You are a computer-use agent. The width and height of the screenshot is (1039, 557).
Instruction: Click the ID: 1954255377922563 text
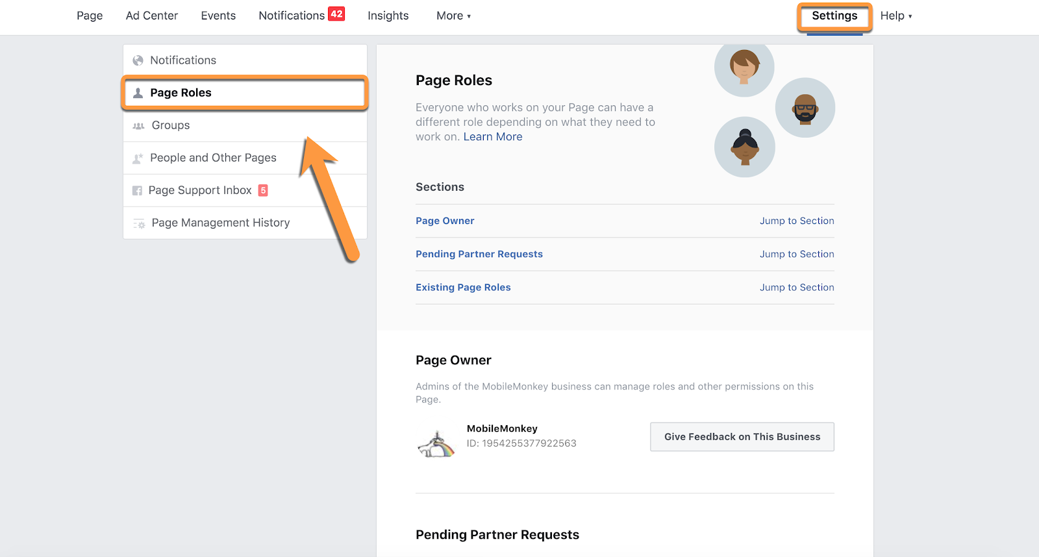[x=521, y=443]
